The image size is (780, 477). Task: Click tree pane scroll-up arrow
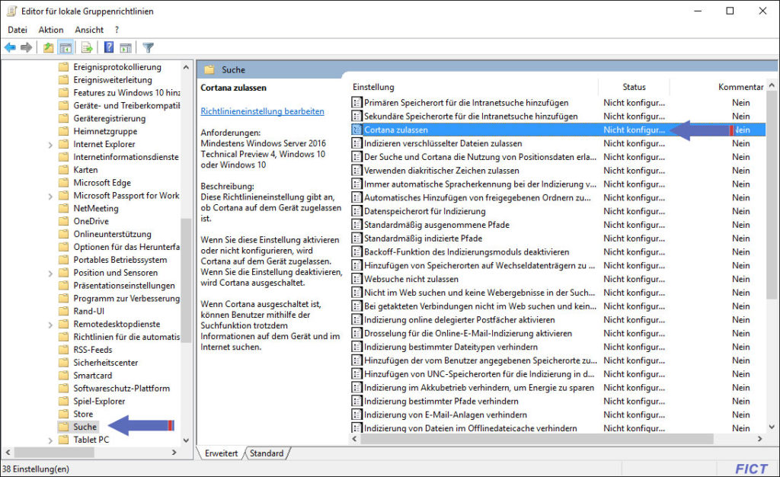point(186,66)
